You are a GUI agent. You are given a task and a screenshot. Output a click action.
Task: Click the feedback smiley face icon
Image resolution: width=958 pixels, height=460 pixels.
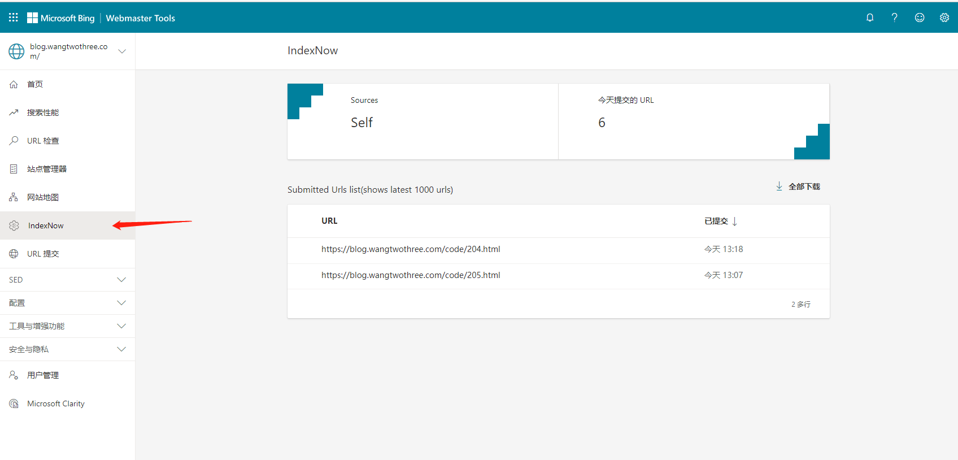(x=920, y=18)
